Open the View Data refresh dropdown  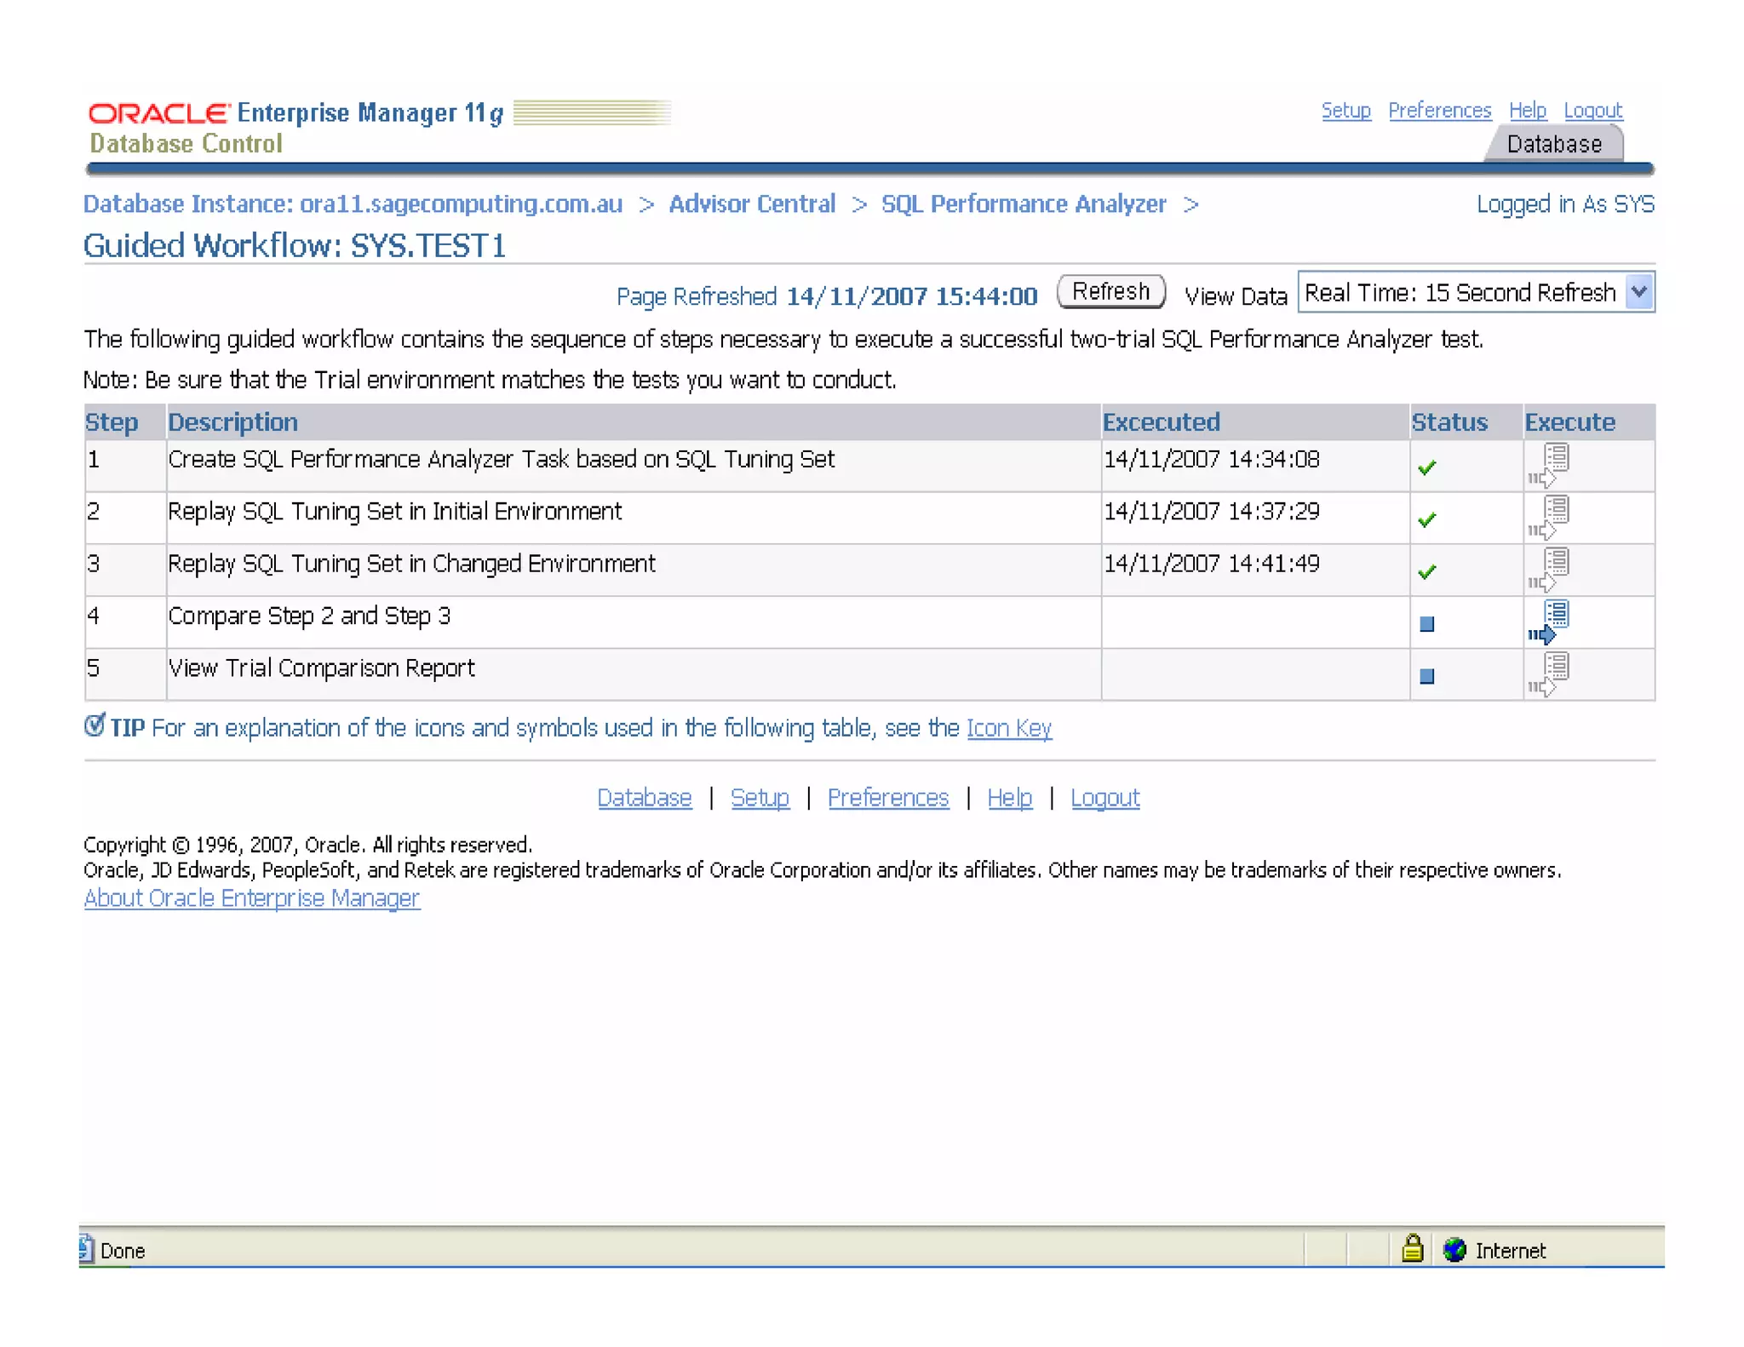[1476, 292]
